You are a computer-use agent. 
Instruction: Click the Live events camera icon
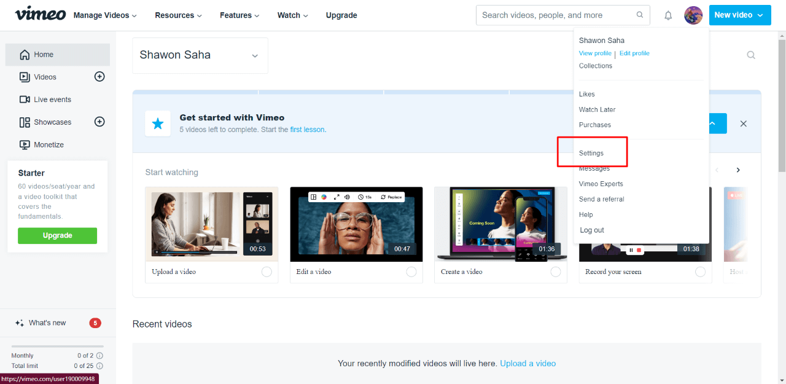[25, 100]
